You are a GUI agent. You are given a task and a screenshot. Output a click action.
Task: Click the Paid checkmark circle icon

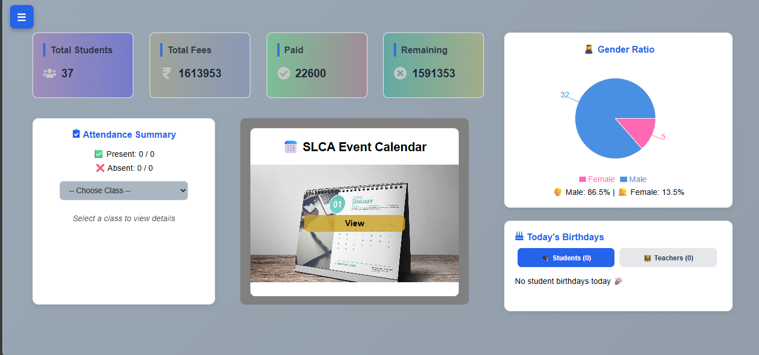(284, 73)
